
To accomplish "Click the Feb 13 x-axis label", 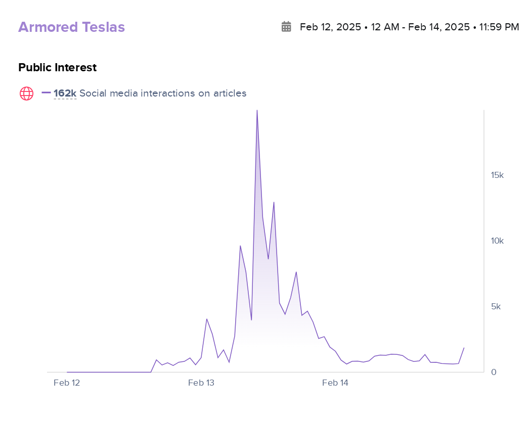I will [201, 383].
